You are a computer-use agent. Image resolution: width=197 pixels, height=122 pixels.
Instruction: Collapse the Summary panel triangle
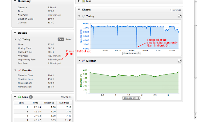pyautogui.click(x=15, y=1)
